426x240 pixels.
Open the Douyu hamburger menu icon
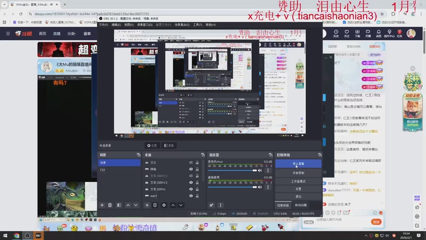(8, 34)
